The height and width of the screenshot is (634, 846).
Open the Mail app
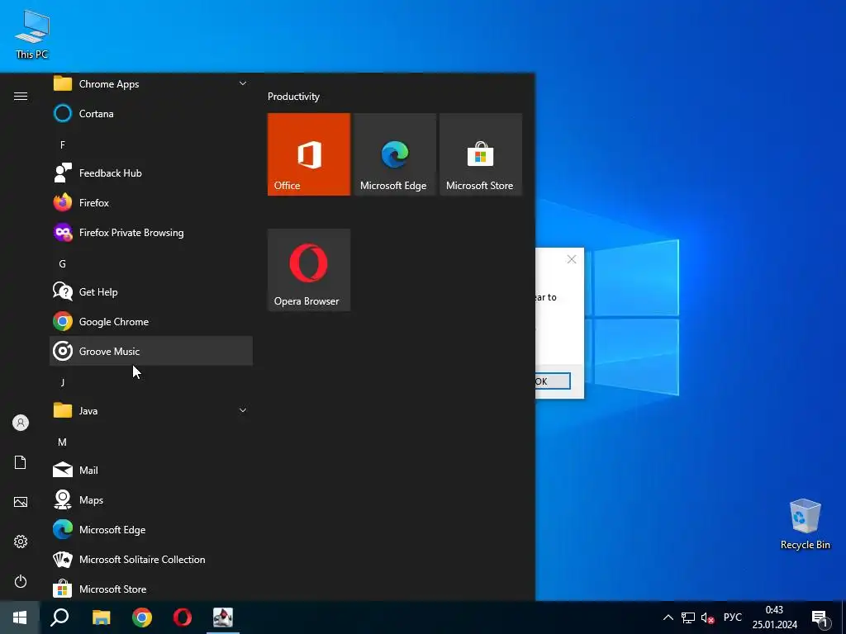click(x=151, y=470)
